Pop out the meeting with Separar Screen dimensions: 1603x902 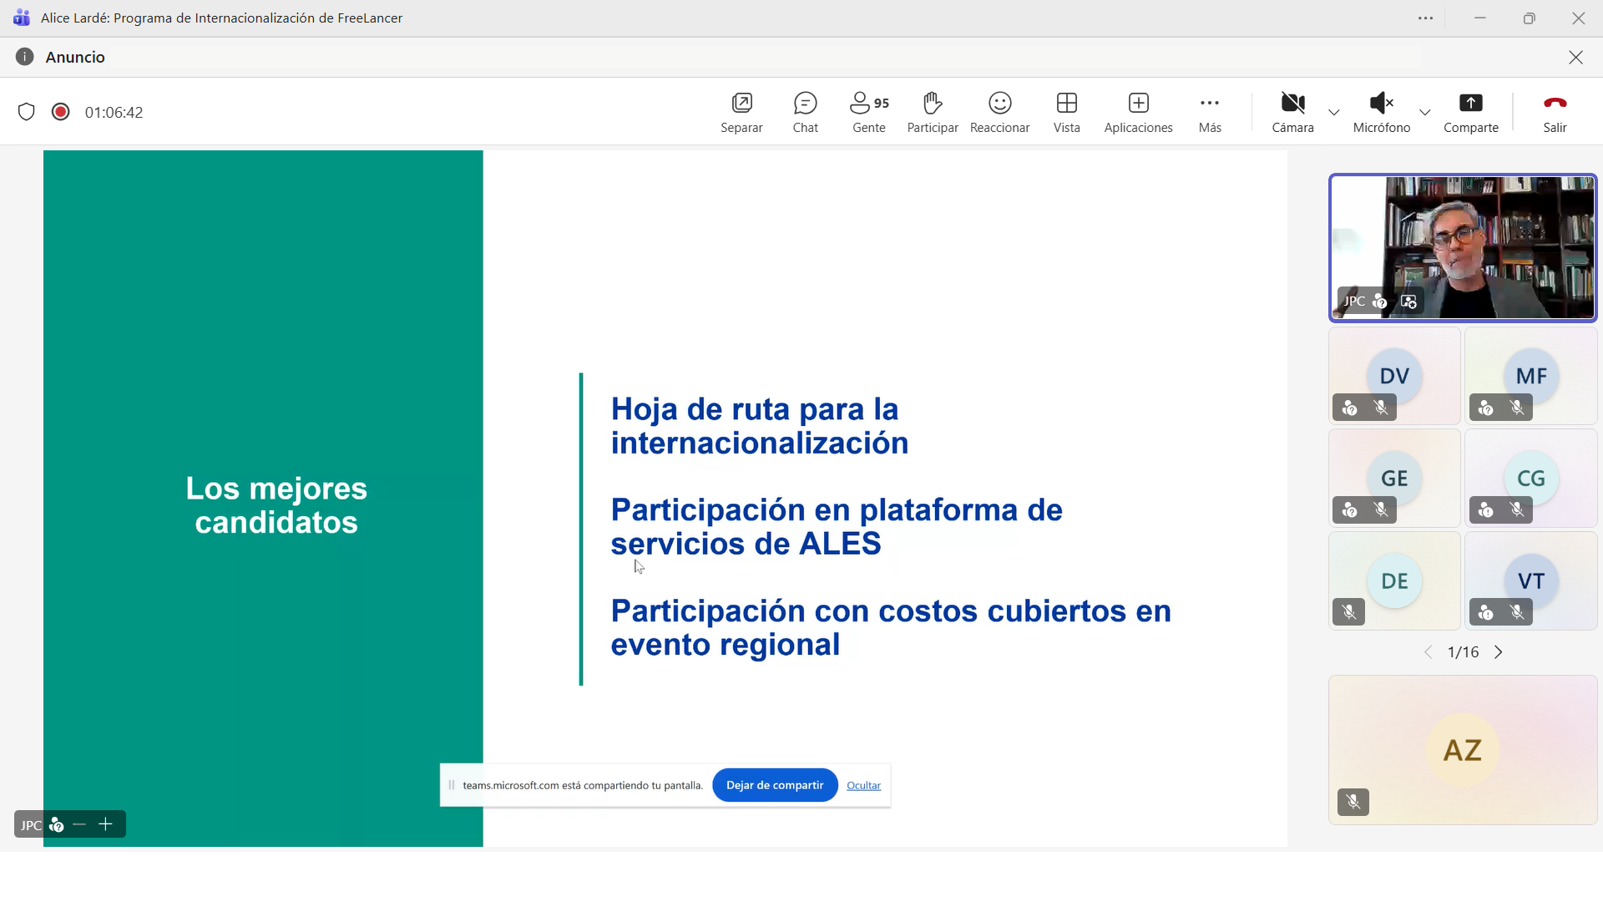click(x=741, y=112)
